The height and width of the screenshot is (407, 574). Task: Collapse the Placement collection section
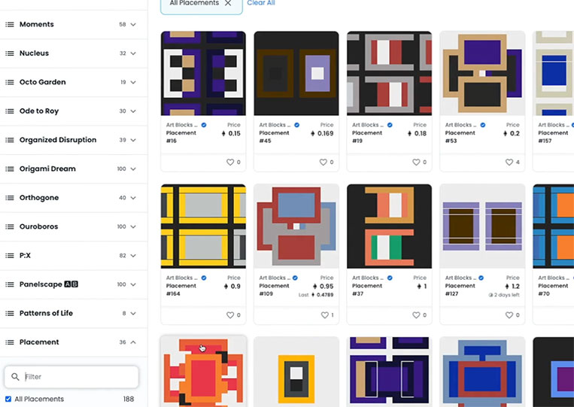133,342
